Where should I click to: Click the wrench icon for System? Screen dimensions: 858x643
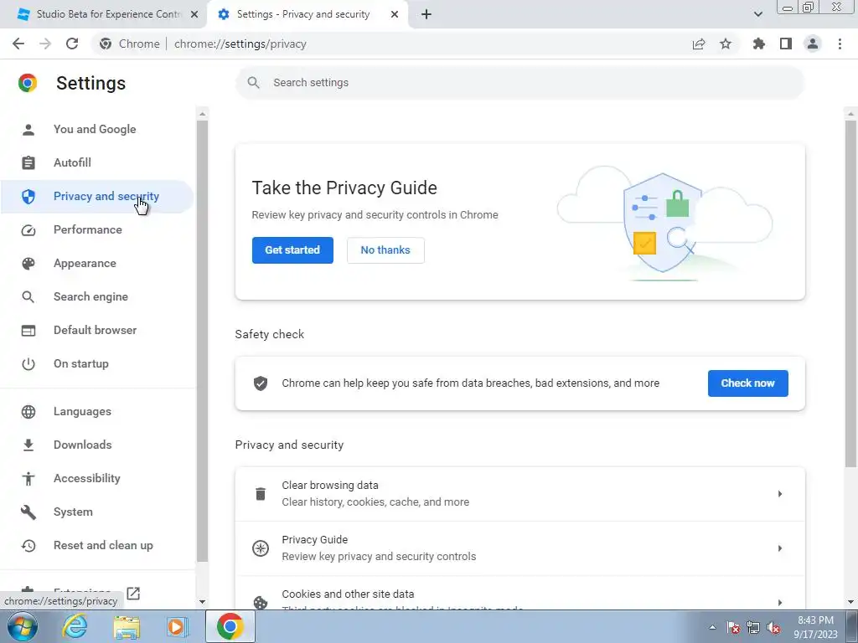pos(28,512)
